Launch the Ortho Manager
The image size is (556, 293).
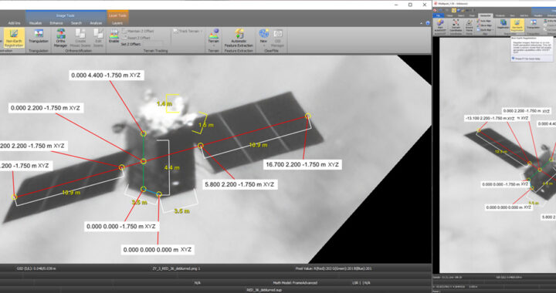61,39
